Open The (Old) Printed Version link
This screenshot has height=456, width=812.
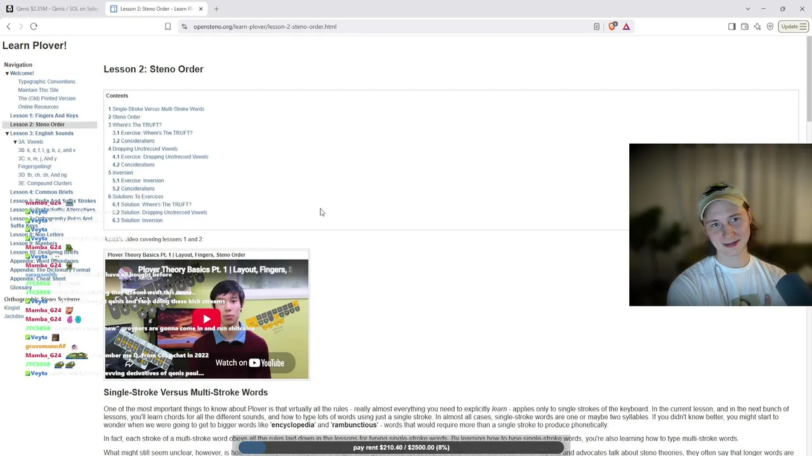pos(46,98)
